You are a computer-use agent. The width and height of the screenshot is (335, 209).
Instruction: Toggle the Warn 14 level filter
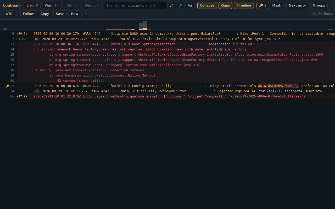tap(52, 5)
